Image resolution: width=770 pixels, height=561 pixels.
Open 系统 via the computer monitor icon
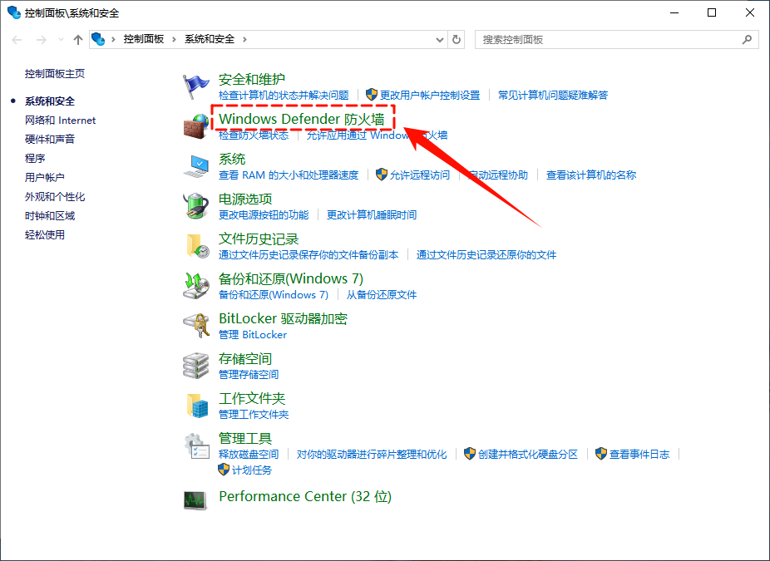[x=196, y=166]
